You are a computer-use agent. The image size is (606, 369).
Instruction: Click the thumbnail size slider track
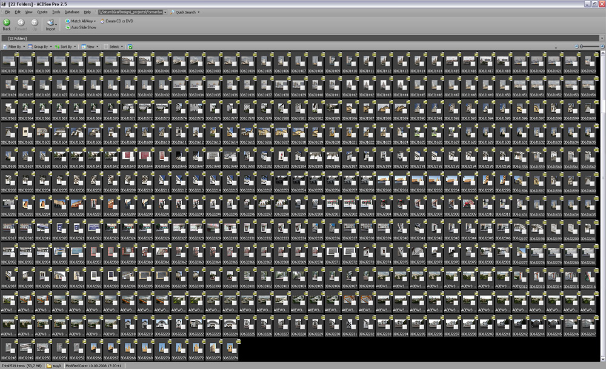point(591,47)
